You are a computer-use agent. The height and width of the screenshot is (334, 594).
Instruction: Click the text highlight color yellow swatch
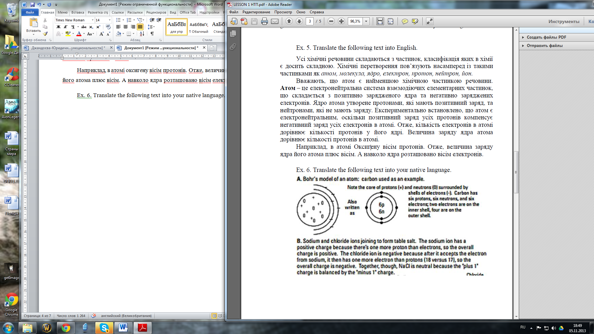coord(68,34)
